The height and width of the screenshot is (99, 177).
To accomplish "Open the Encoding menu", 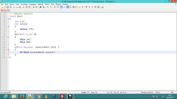I will [24, 4].
